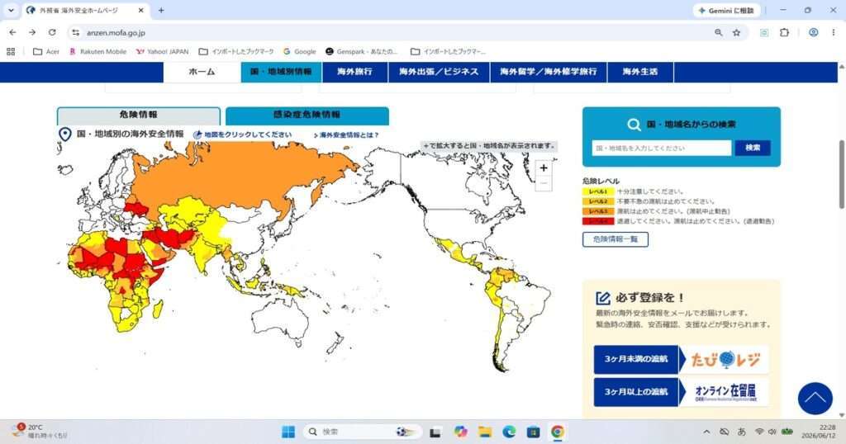The height and width of the screenshot is (444, 846).
Task: Toggle the IME あ input mode indicator
Action: 742,432
